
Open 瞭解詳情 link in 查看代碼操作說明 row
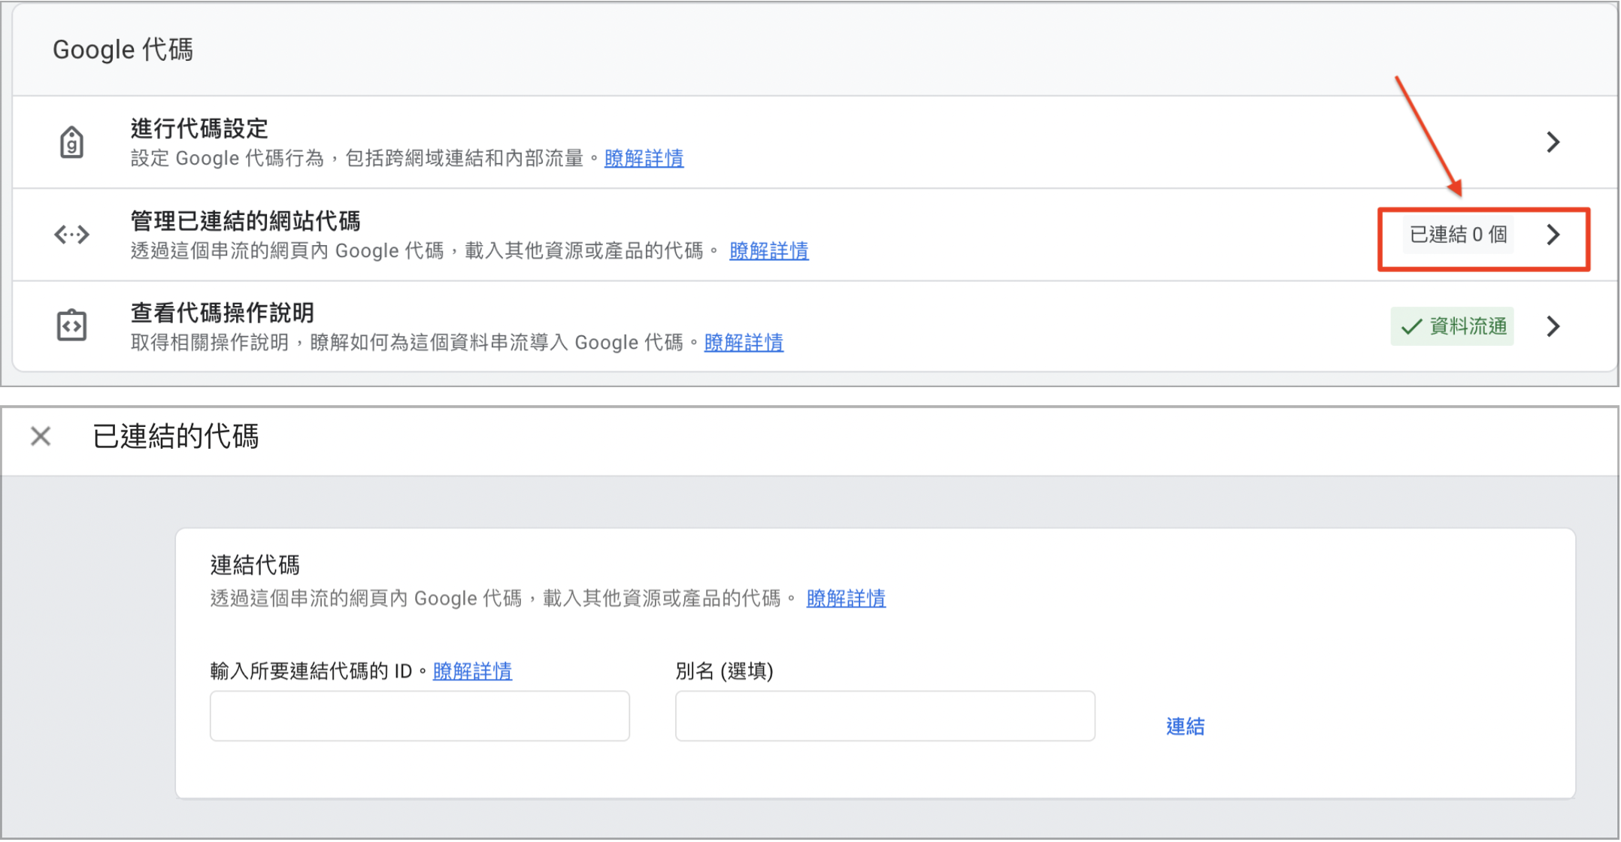tap(744, 343)
